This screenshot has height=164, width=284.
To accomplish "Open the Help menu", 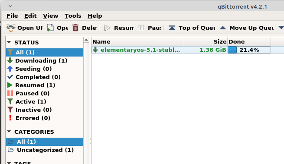I will coord(95,16).
